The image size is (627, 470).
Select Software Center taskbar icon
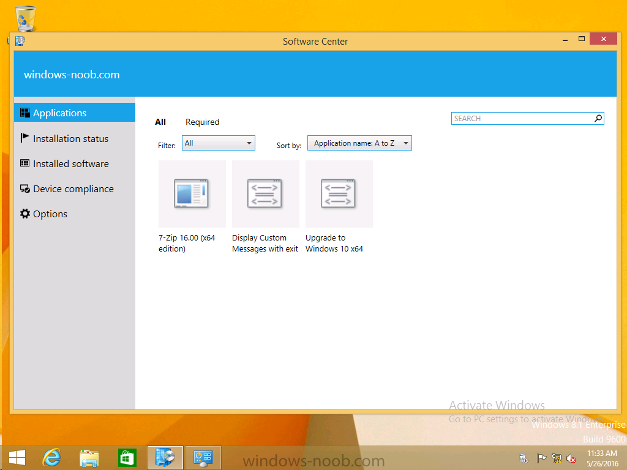165,458
